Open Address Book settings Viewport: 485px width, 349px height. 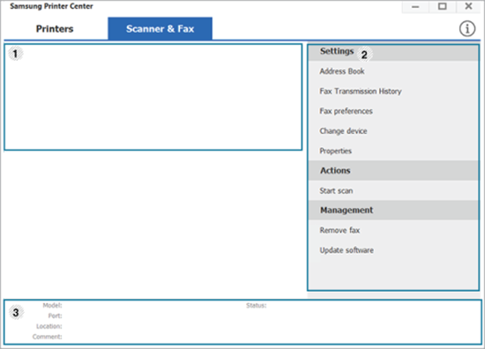click(x=342, y=71)
